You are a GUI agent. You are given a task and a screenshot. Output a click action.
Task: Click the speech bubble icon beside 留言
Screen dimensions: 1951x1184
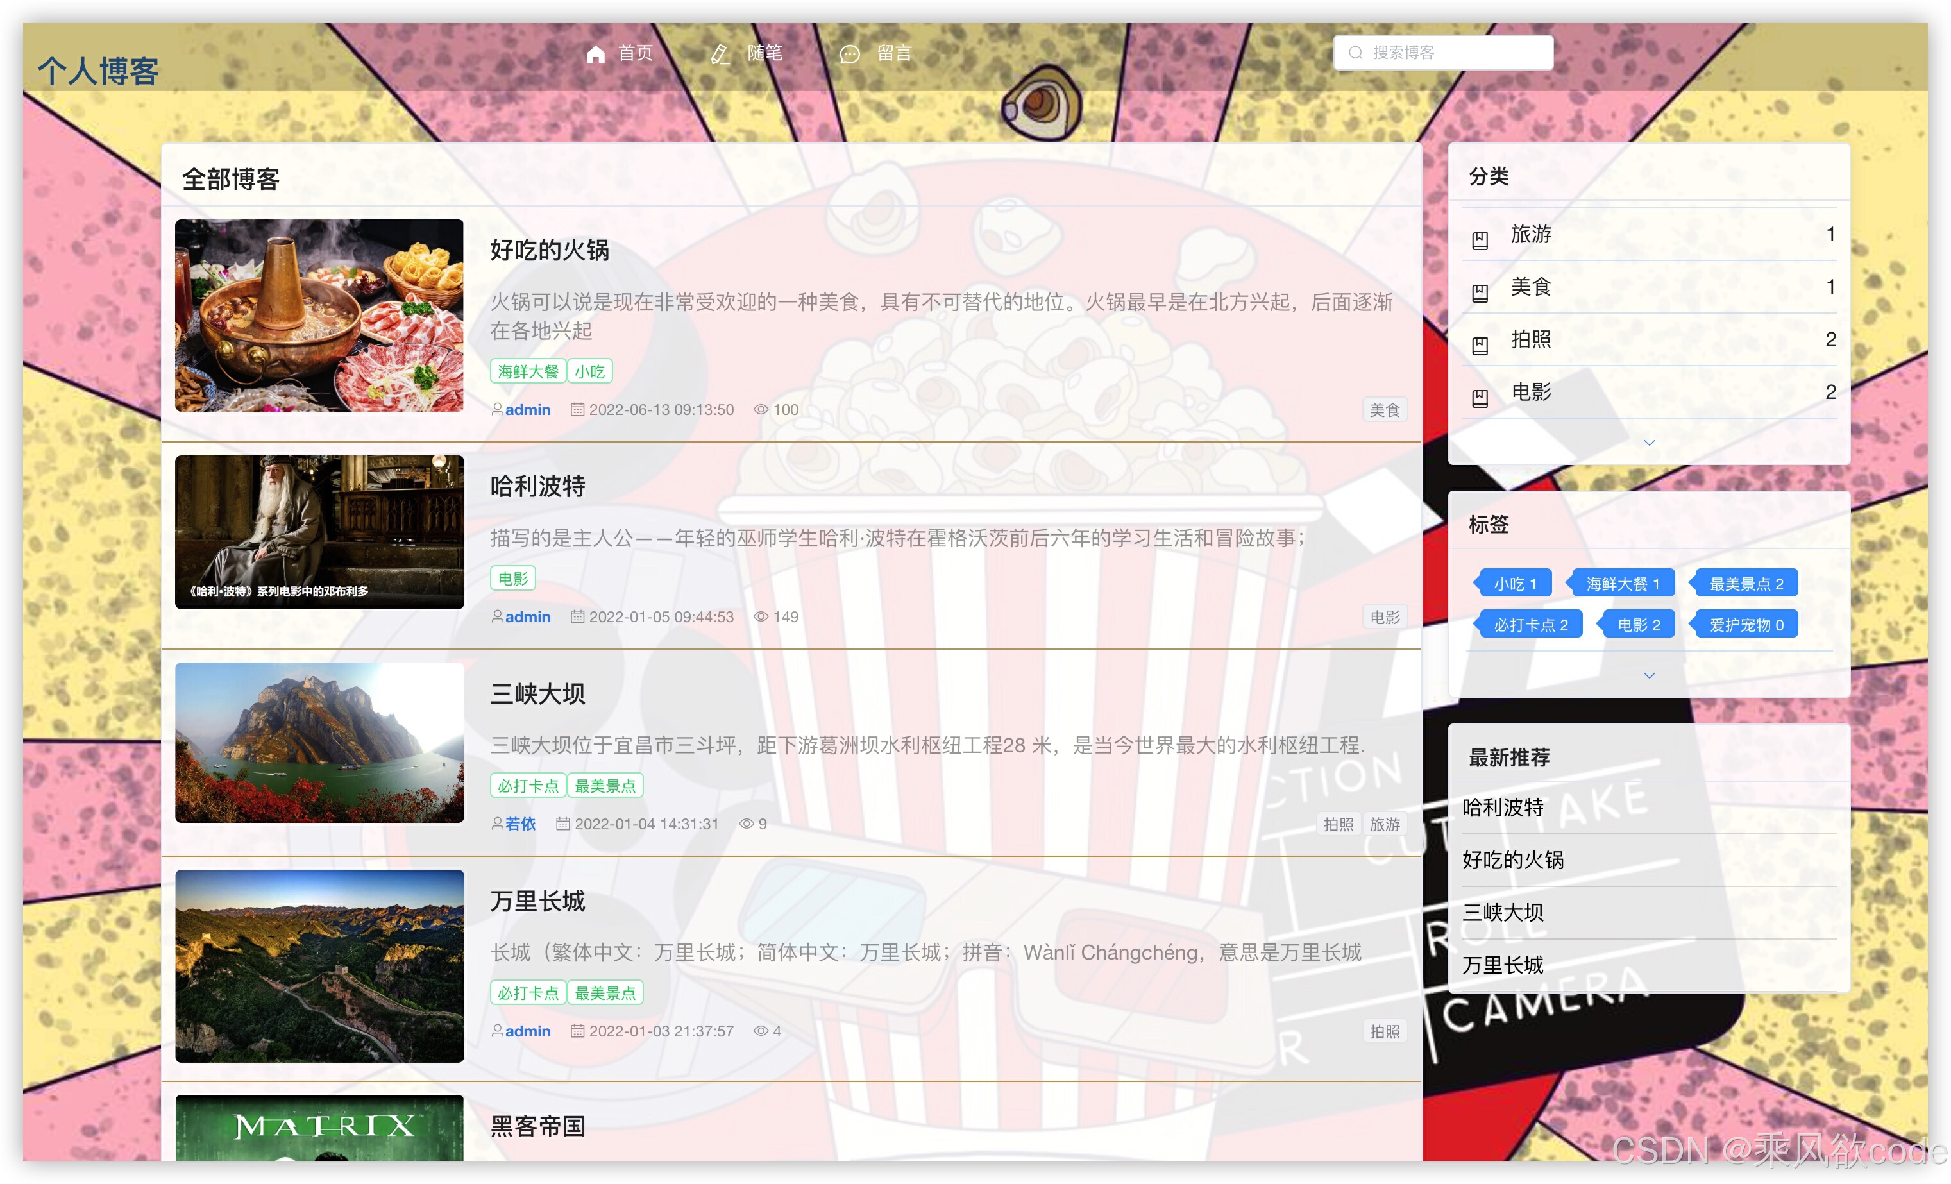[x=850, y=54]
